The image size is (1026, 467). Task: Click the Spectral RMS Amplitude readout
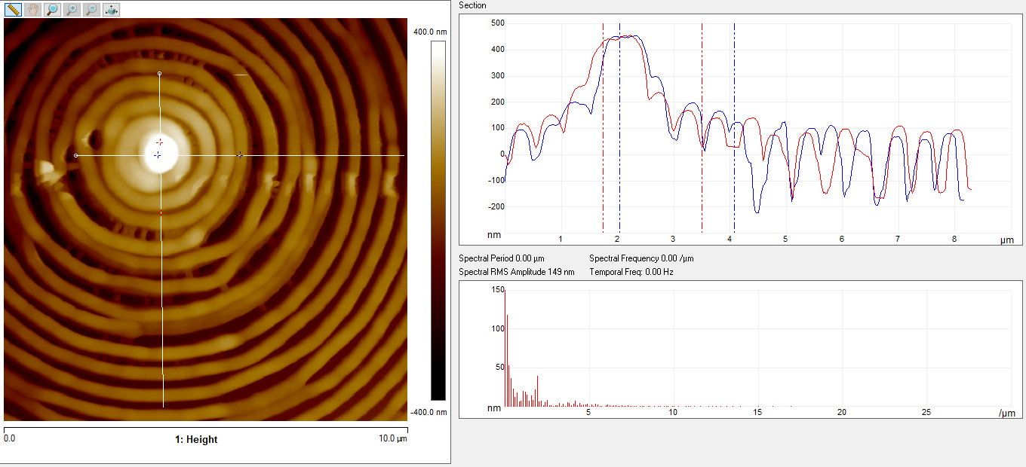(x=517, y=272)
